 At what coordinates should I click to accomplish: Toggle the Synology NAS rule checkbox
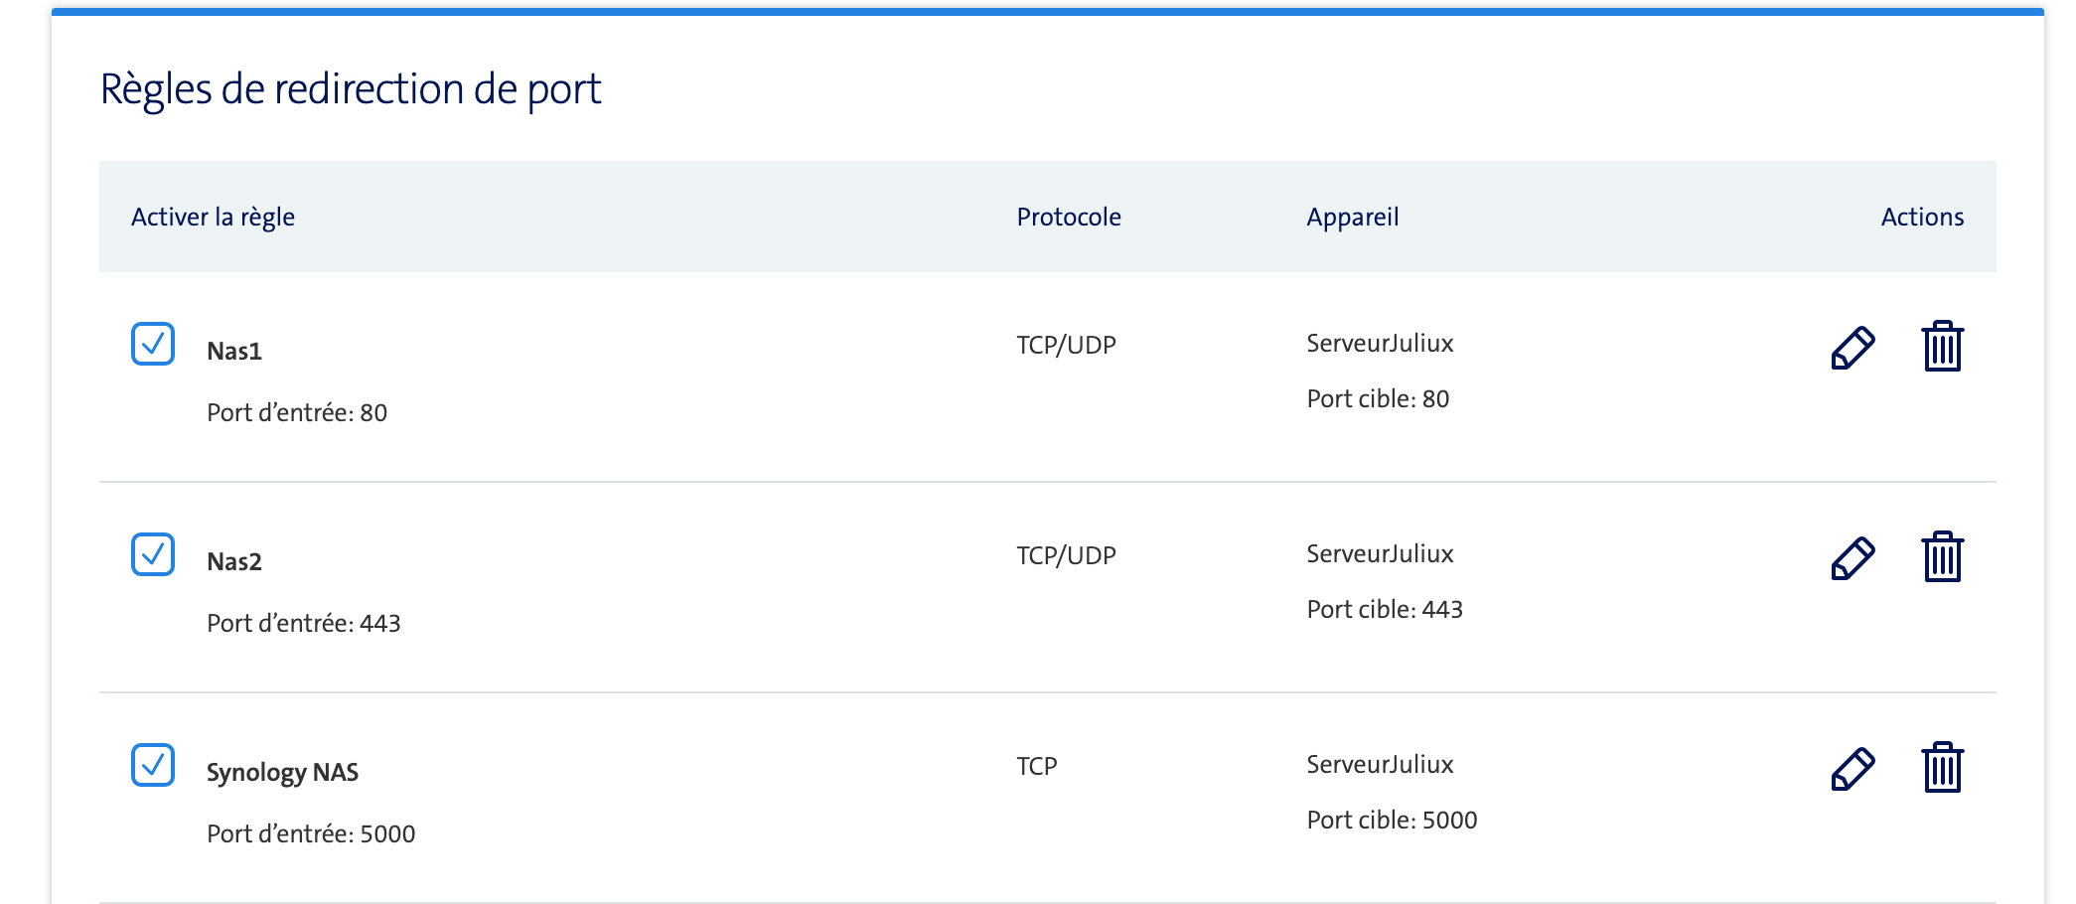(153, 765)
